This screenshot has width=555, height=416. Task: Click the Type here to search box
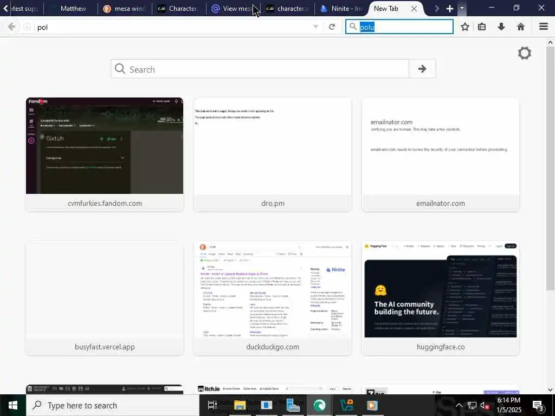pos(113,405)
